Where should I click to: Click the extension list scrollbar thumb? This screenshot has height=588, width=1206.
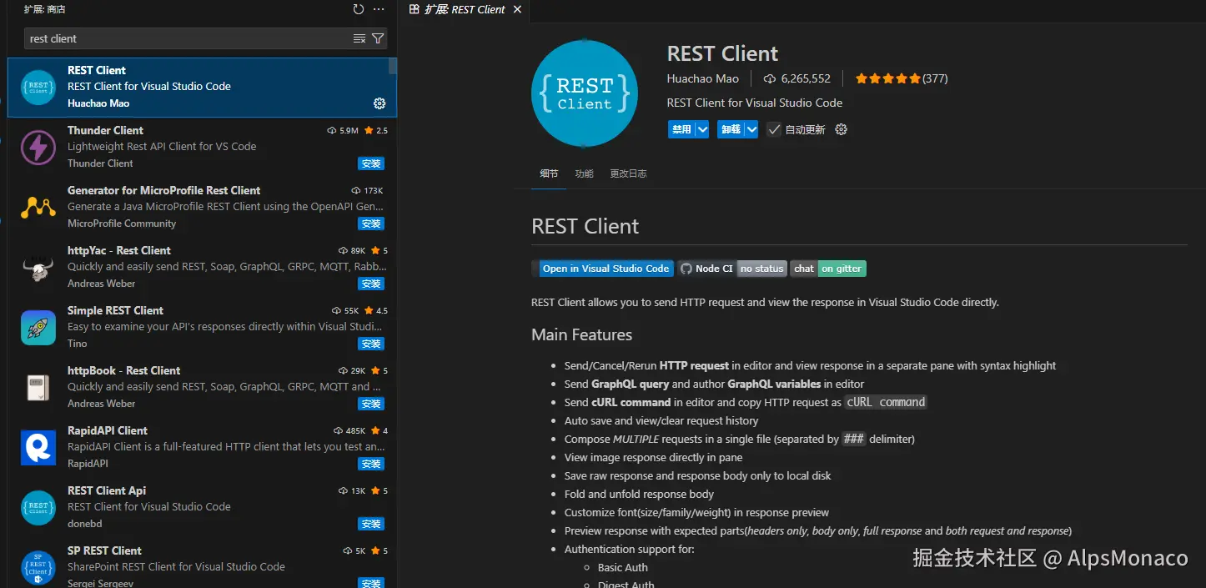[x=393, y=66]
